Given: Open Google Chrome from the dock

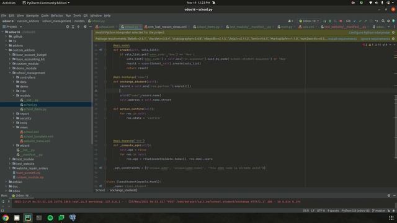Looking at the screenshot, I should coord(6,217).
